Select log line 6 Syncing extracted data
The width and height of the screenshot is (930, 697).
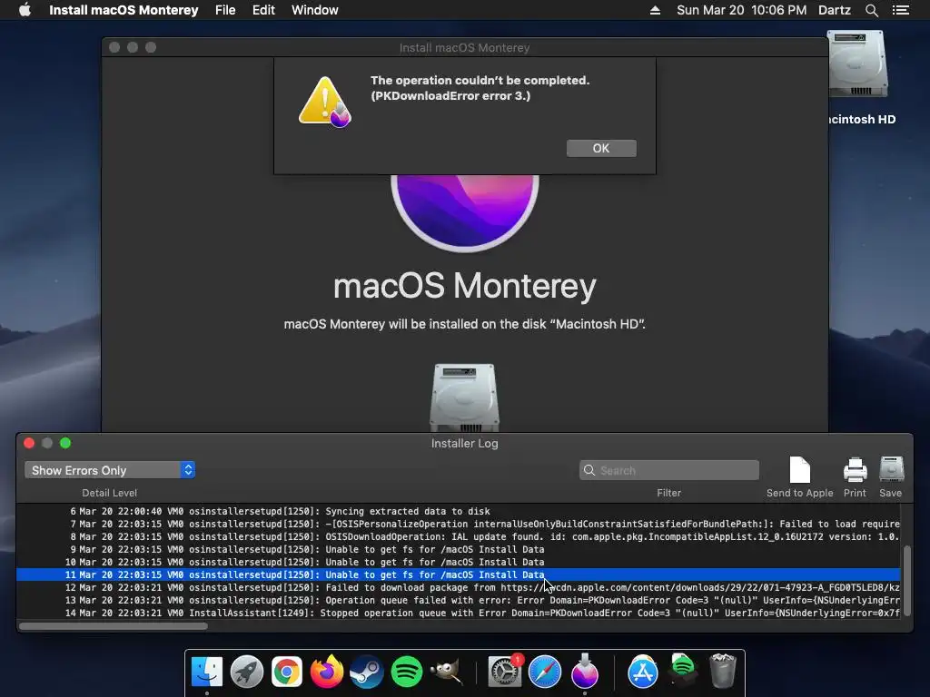(458, 511)
